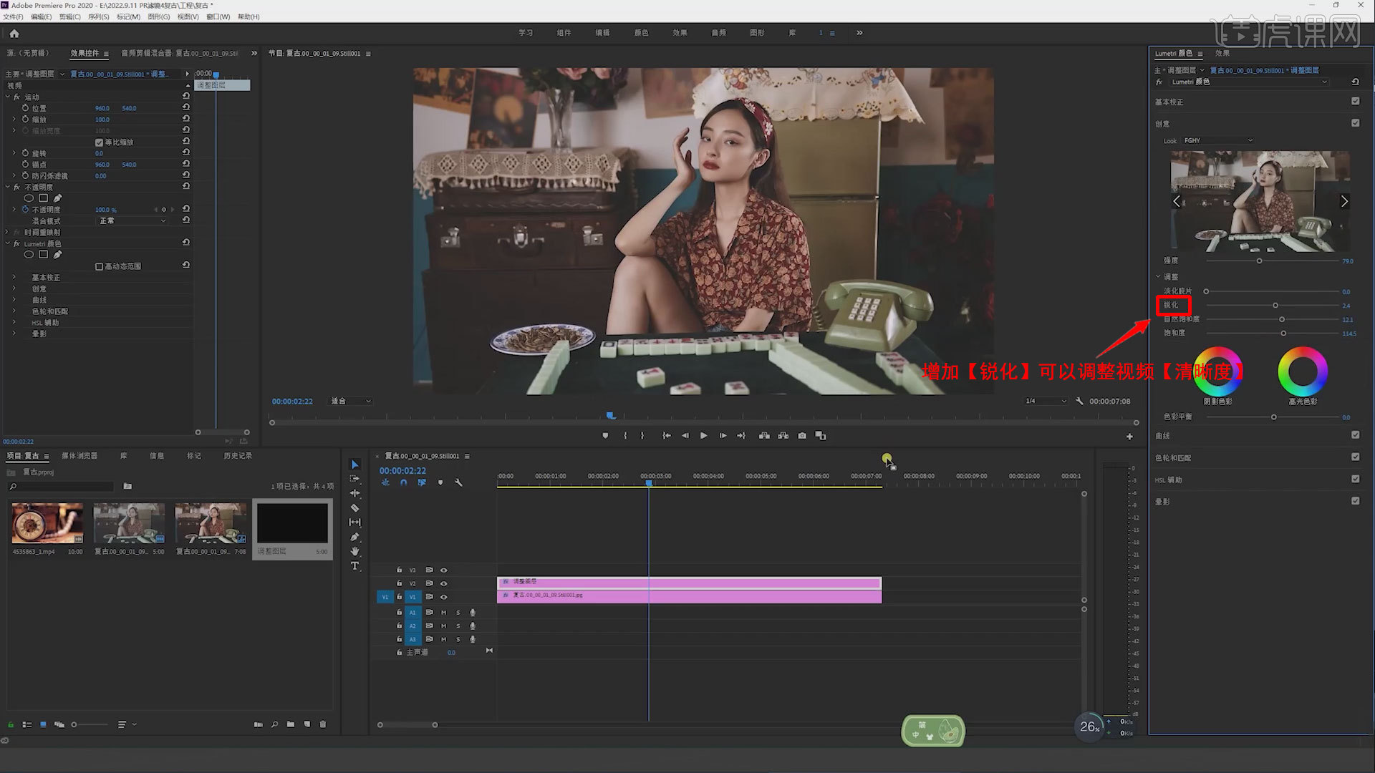The width and height of the screenshot is (1375, 773).
Task: Switch to the 颜色 workspace tab
Action: click(x=641, y=33)
